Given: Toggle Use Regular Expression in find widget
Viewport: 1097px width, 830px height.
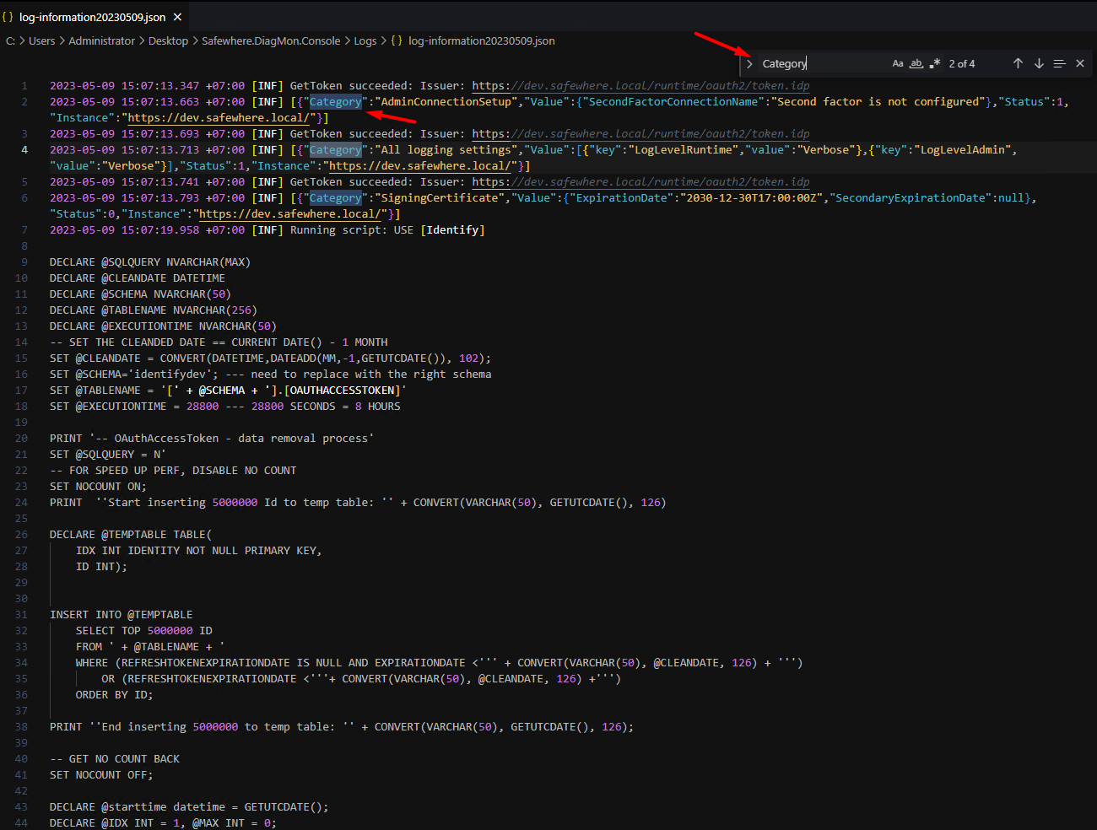Looking at the screenshot, I should tap(935, 63).
